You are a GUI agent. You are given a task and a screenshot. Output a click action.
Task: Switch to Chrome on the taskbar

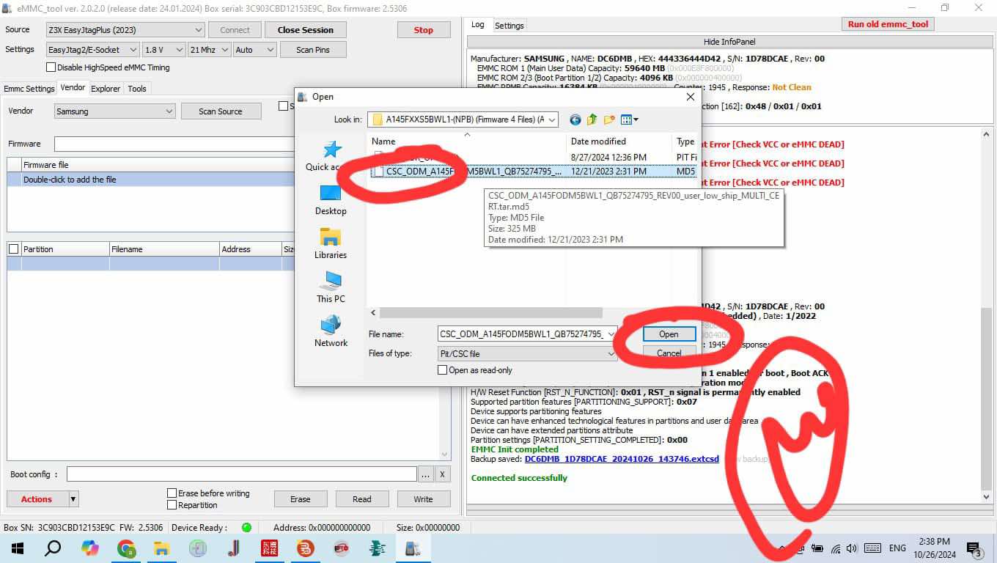pyautogui.click(x=126, y=548)
